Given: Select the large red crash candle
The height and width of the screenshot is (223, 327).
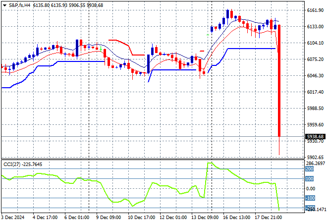Looking at the screenshot, I should tap(279, 79).
